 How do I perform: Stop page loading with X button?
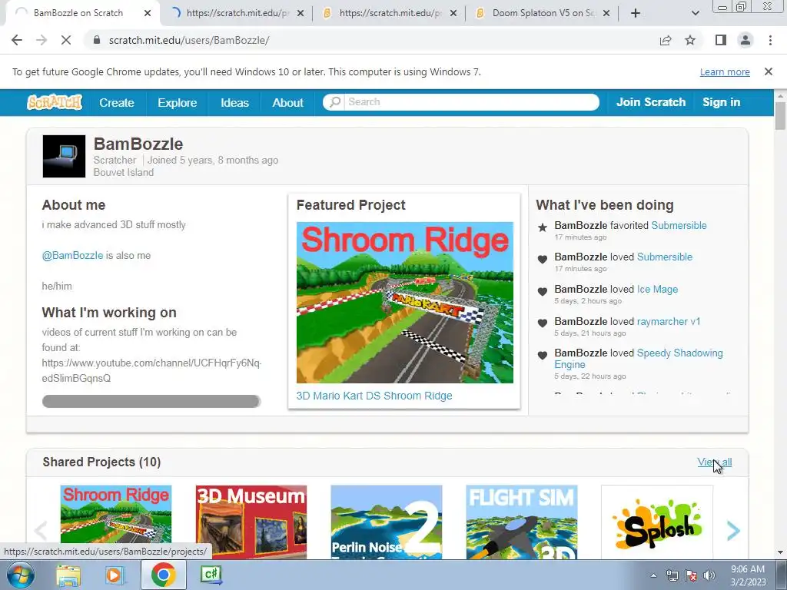point(66,40)
